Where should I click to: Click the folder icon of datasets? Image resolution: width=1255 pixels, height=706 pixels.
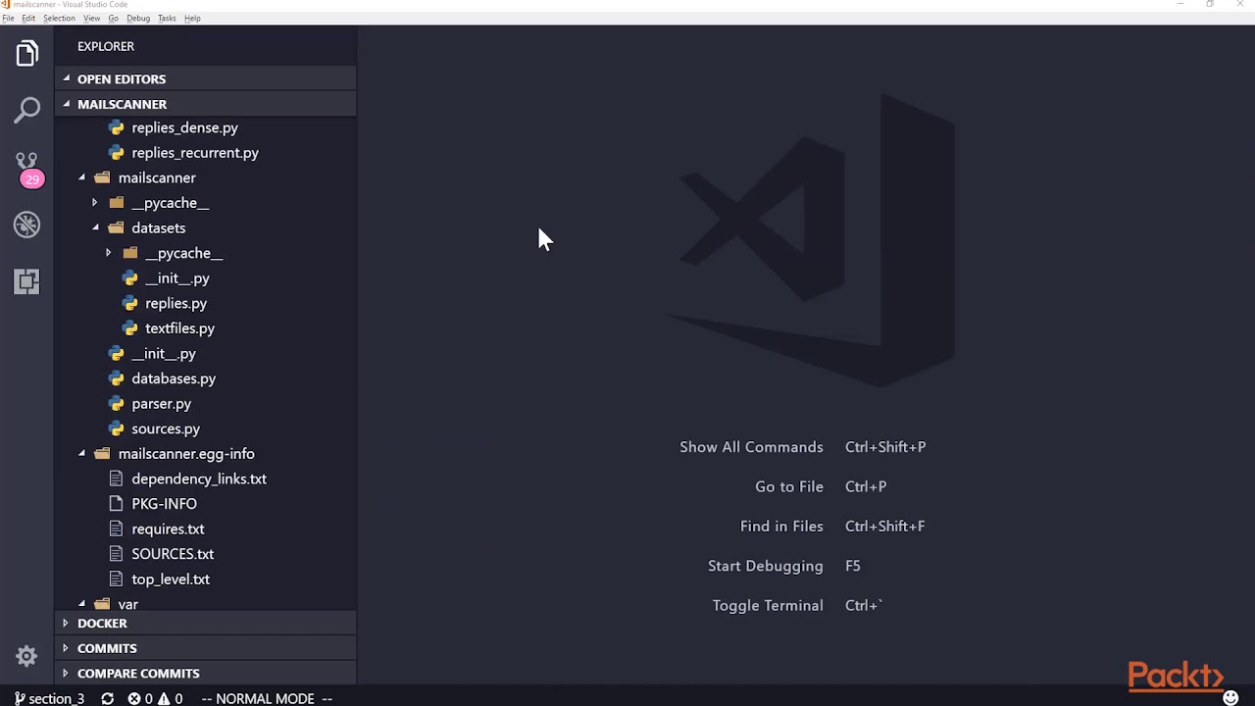116,227
